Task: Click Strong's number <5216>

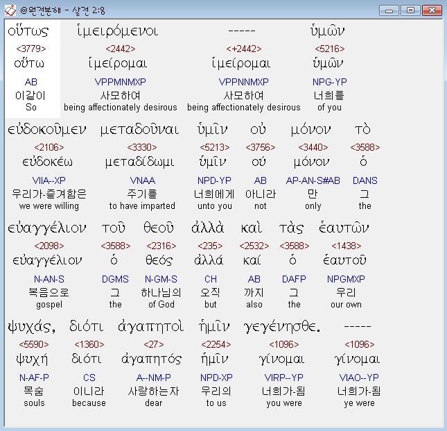Action: coord(330,49)
